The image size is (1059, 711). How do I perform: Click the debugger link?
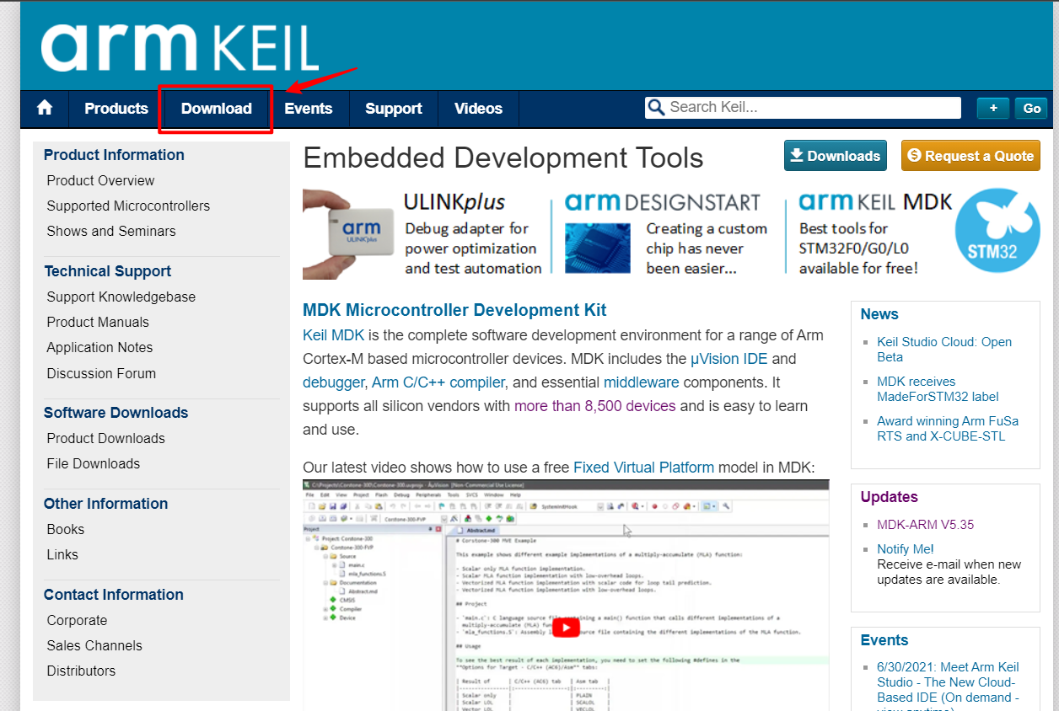pyautogui.click(x=333, y=382)
